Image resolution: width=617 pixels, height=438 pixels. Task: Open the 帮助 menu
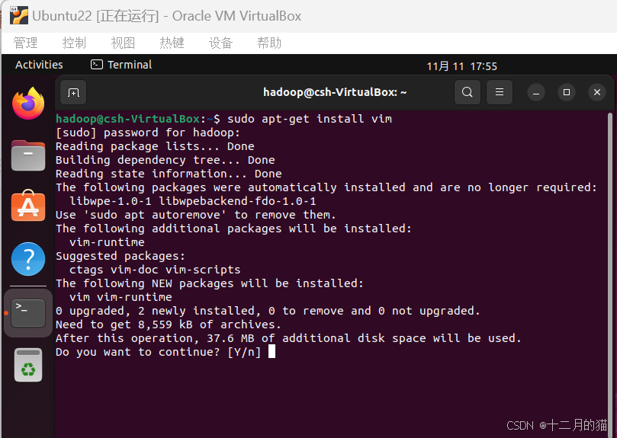tap(269, 43)
